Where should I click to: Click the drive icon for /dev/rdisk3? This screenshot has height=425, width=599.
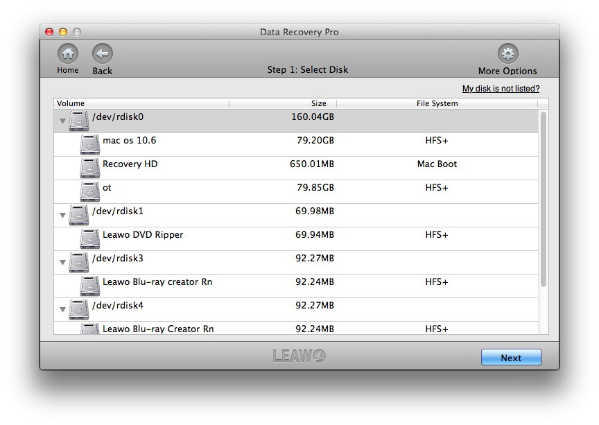(79, 262)
